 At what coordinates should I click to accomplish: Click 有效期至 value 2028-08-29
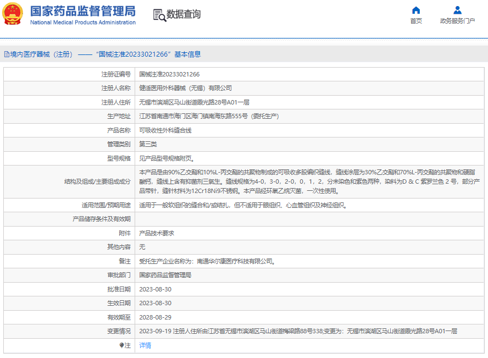pos(156,317)
